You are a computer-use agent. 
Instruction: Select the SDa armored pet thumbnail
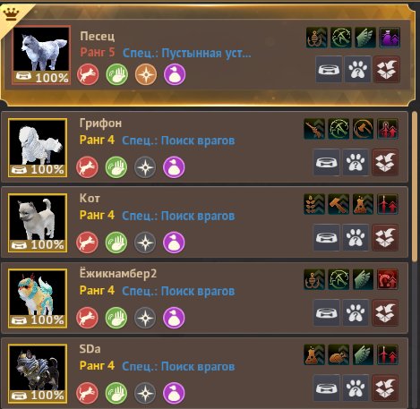[x=38, y=374]
